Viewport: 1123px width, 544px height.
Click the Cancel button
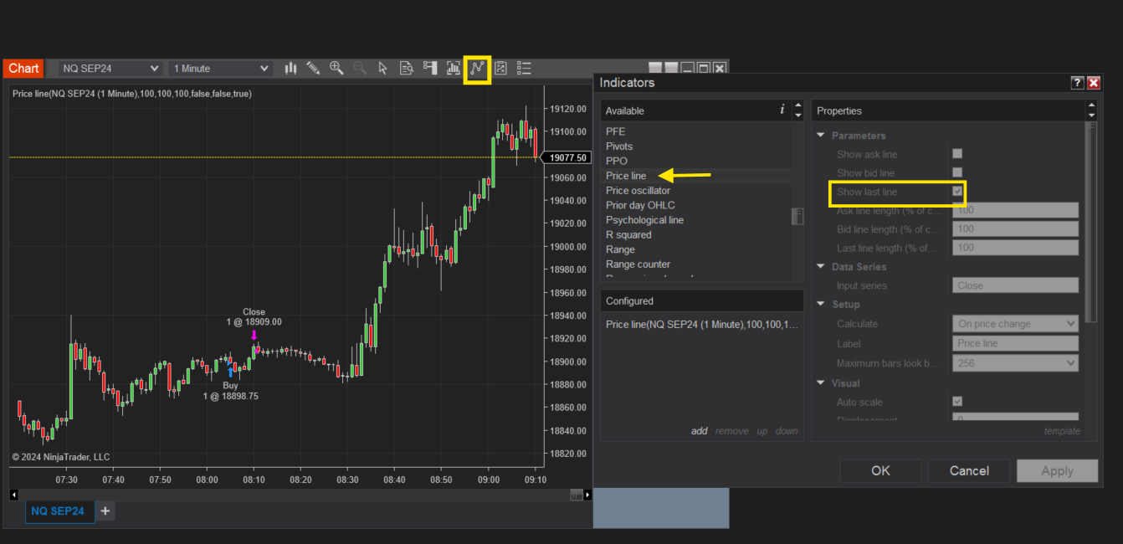(969, 470)
